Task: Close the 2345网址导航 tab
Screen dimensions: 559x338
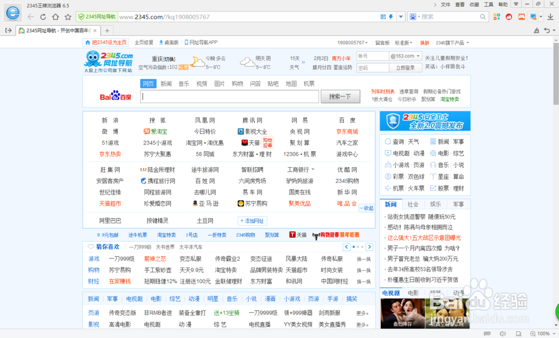Action: point(95,31)
